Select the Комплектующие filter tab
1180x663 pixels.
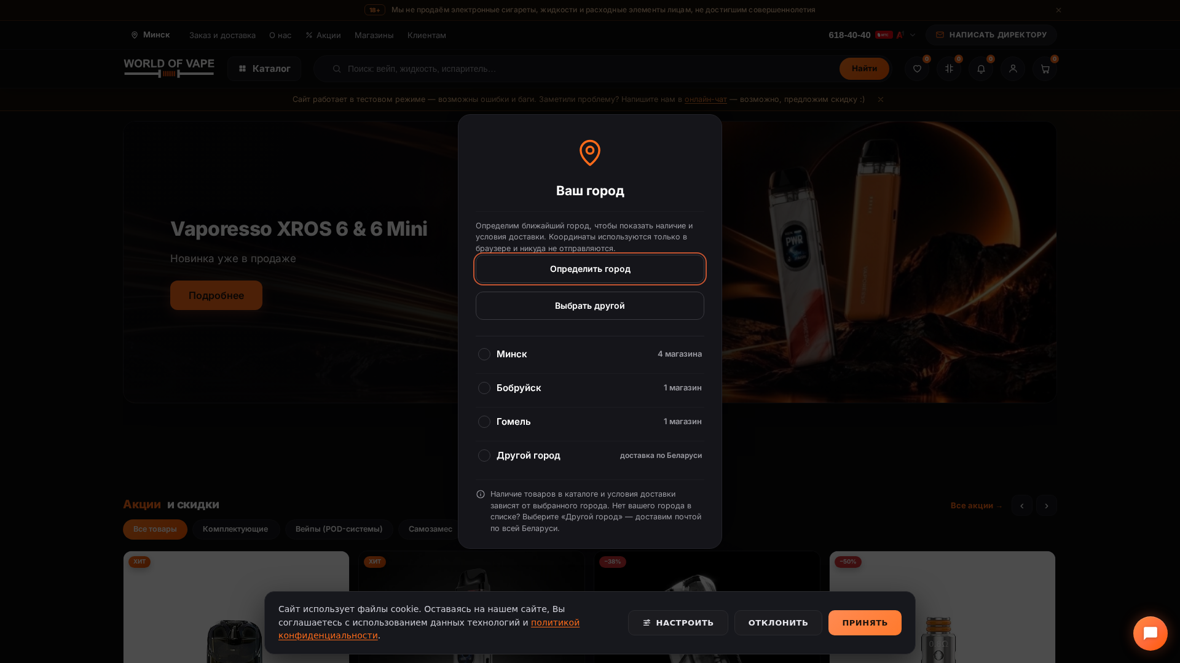tap(235, 529)
